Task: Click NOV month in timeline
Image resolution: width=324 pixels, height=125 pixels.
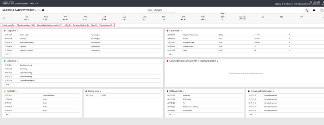Action: tap(203, 17)
